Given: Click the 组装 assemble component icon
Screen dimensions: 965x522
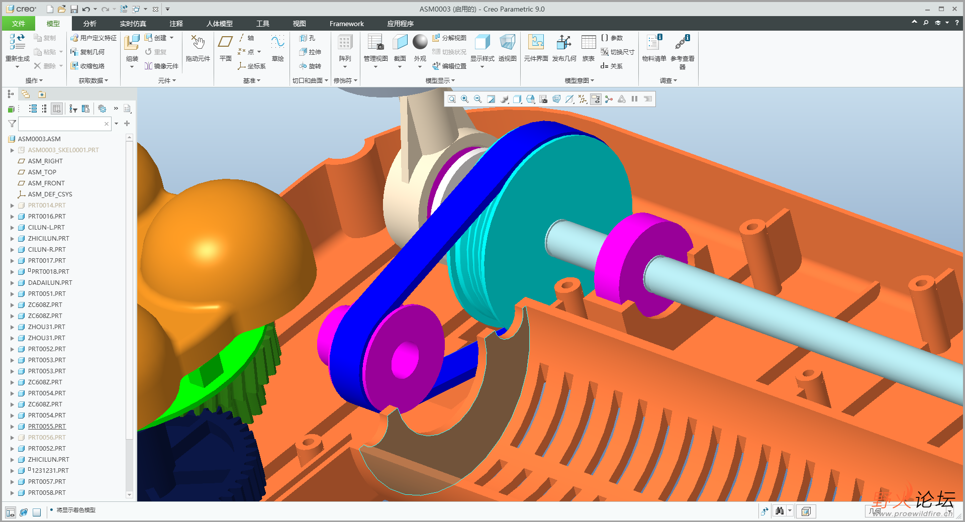Looking at the screenshot, I should pos(132,43).
